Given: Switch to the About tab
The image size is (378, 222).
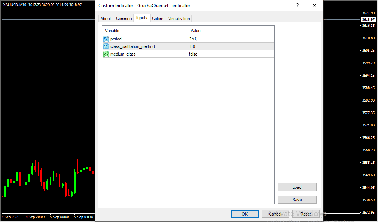Looking at the screenshot, I should [106, 18].
